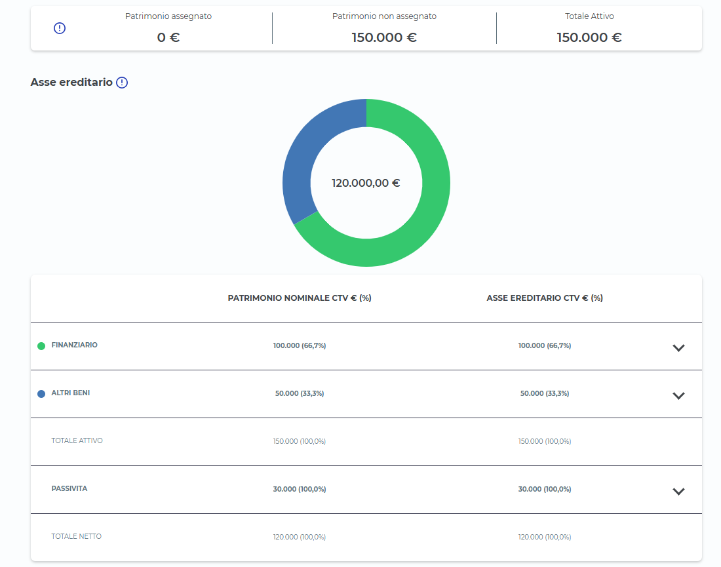
Task: Expand the Altri Beni row chevron
Action: [x=678, y=395]
